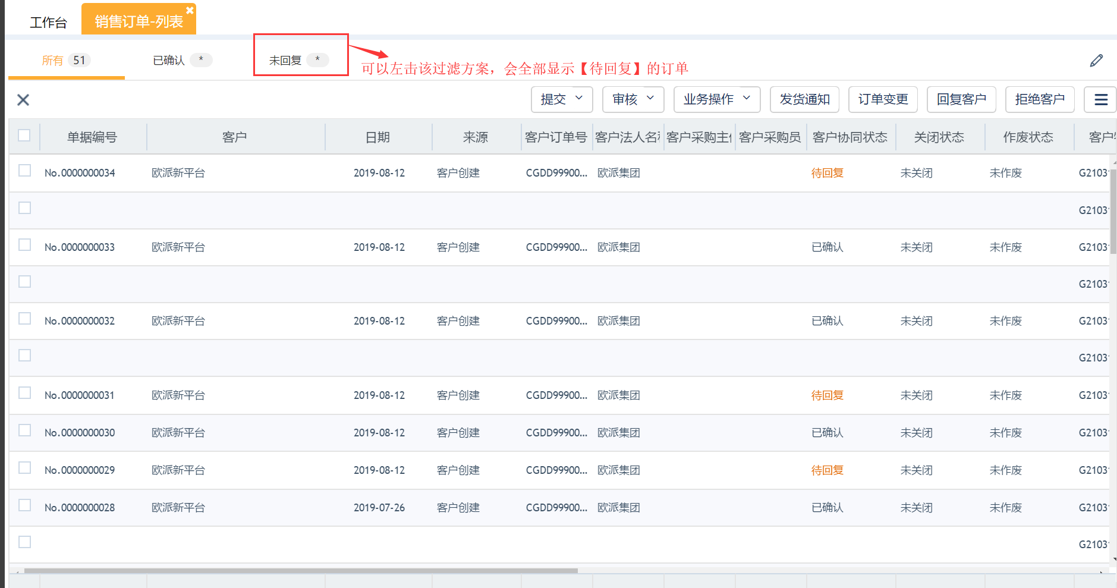Viewport: 1117px width, 588px height.
Task: Check the box for order No.0000000031
Action: pyautogui.click(x=24, y=393)
